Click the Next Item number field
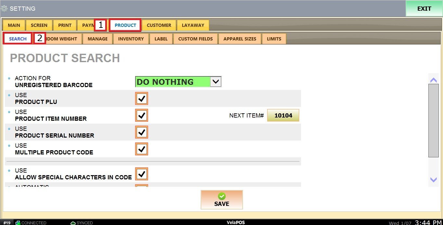 point(283,115)
